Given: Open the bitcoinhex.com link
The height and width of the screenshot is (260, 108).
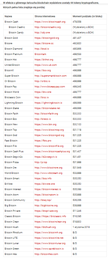Looking at the screenshot, I should [x=46, y=254].
